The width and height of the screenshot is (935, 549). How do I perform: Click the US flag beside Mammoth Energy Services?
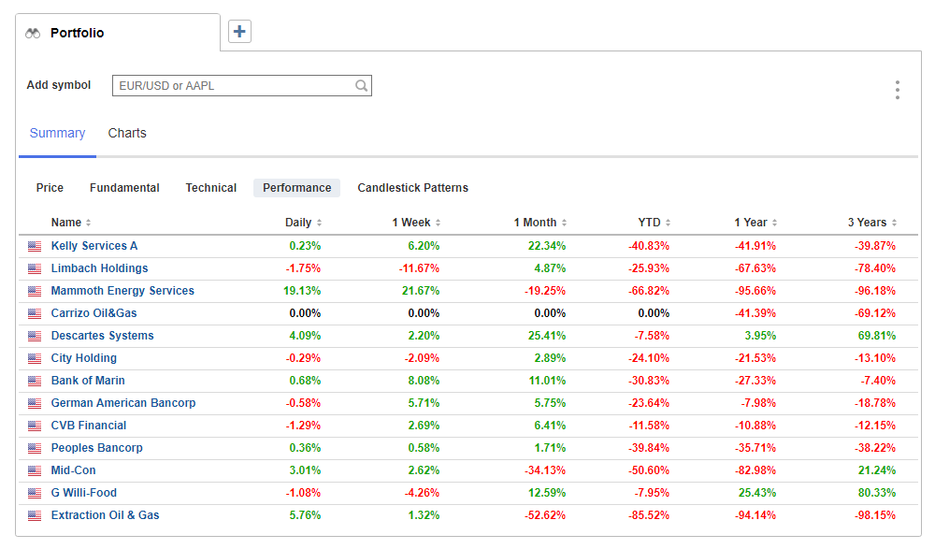tap(35, 291)
